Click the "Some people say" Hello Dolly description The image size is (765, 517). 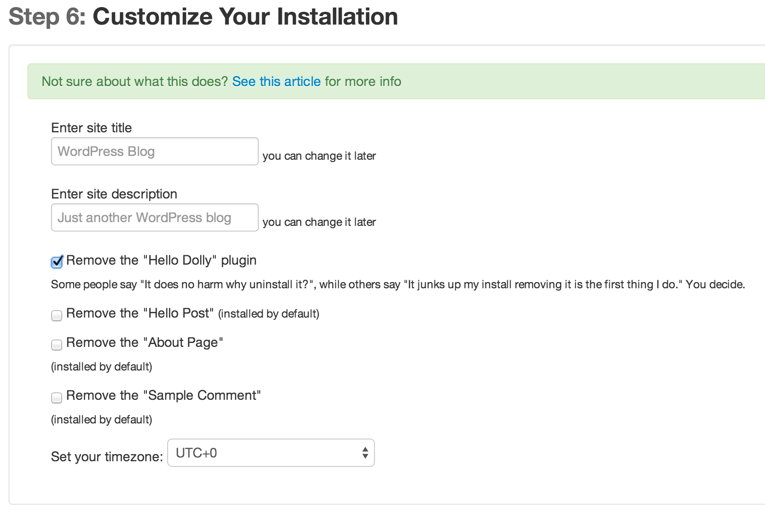click(x=398, y=284)
